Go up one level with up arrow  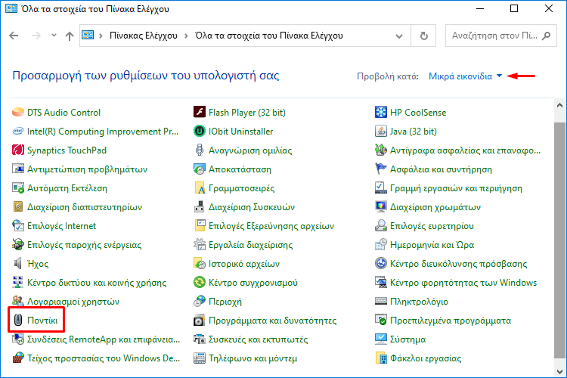tap(70, 36)
